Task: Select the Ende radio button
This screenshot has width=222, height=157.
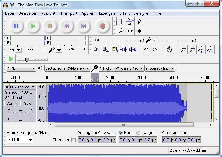Action: click(121, 133)
